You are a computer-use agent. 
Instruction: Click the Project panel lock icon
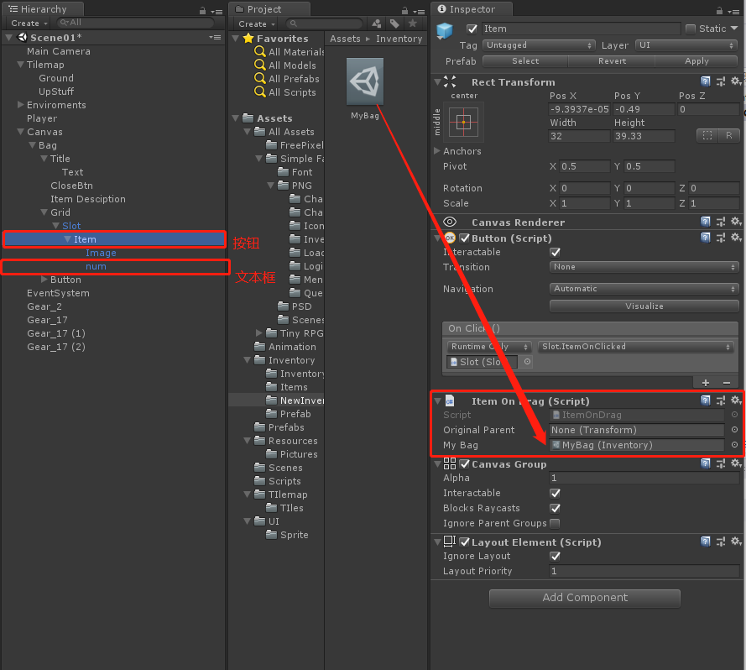coord(404,10)
